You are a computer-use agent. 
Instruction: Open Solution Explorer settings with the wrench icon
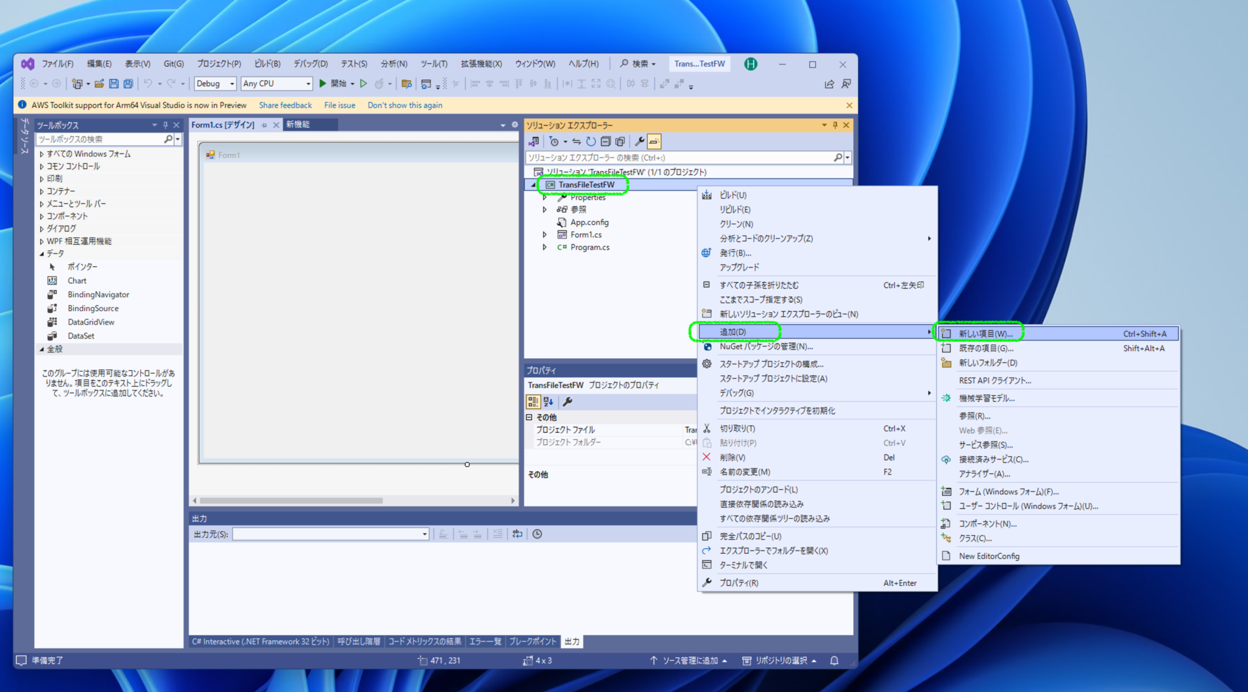coord(639,141)
